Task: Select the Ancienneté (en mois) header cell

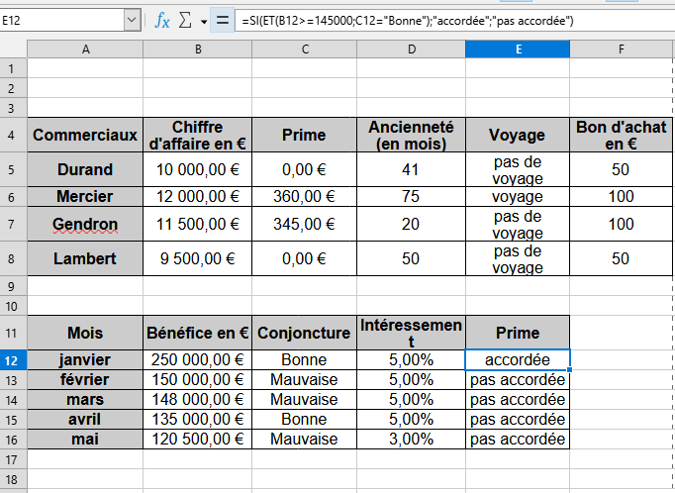Action: [x=410, y=136]
